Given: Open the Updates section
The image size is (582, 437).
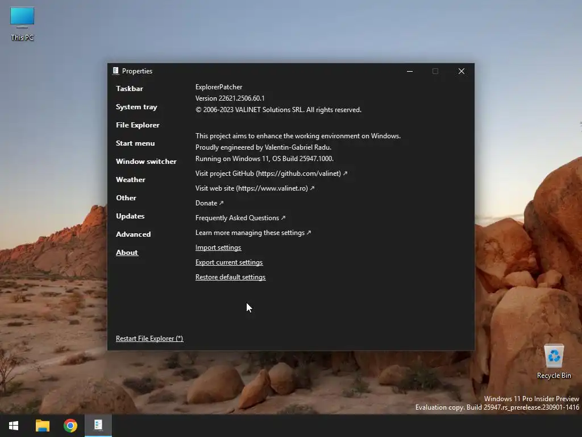Looking at the screenshot, I should click(130, 216).
